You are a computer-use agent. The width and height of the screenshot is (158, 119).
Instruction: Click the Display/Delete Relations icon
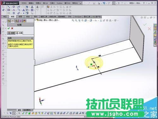click(x=38, y=7)
